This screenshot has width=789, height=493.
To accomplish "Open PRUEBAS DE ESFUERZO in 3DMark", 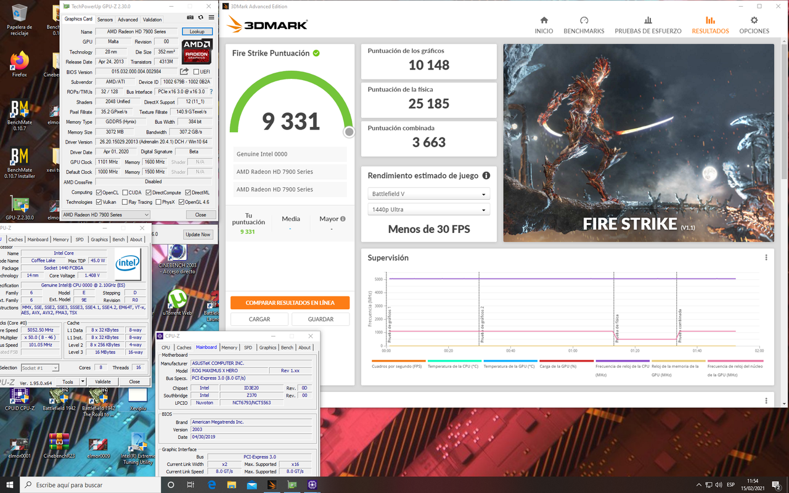I will click(x=648, y=25).
